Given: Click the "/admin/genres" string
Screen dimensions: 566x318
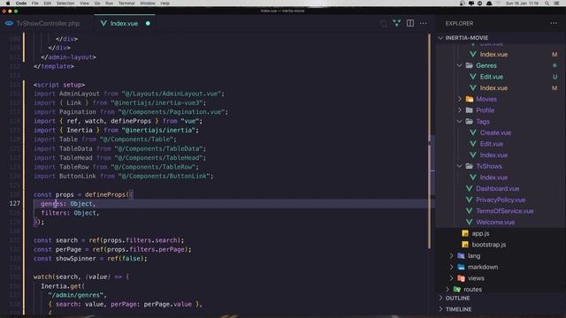Looking at the screenshot, I should [x=77, y=295].
